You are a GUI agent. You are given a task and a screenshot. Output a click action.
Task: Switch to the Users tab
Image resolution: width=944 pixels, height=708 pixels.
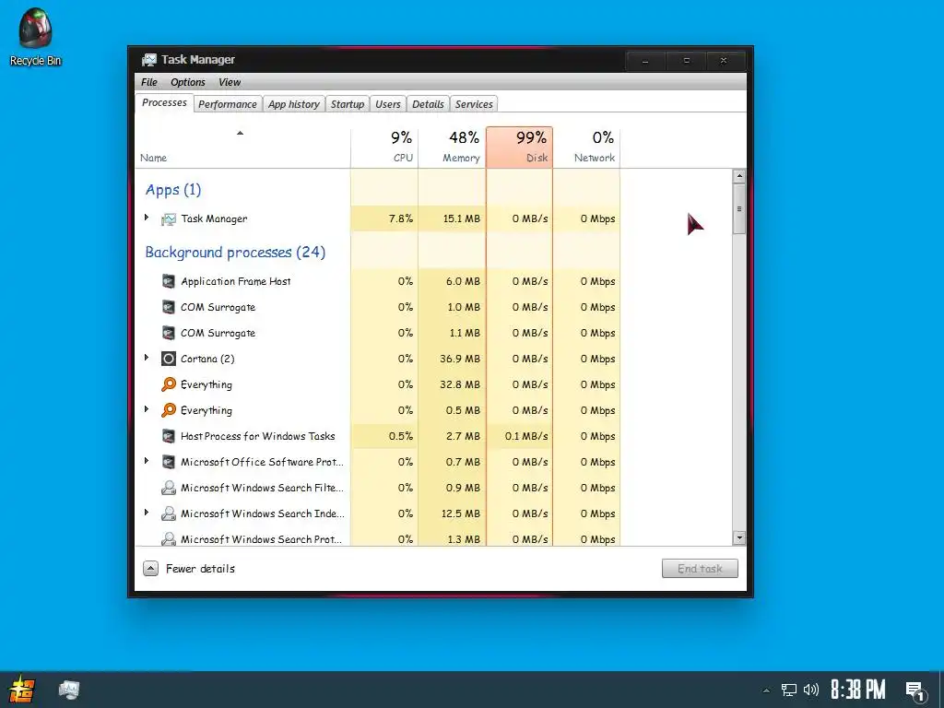click(388, 104)
